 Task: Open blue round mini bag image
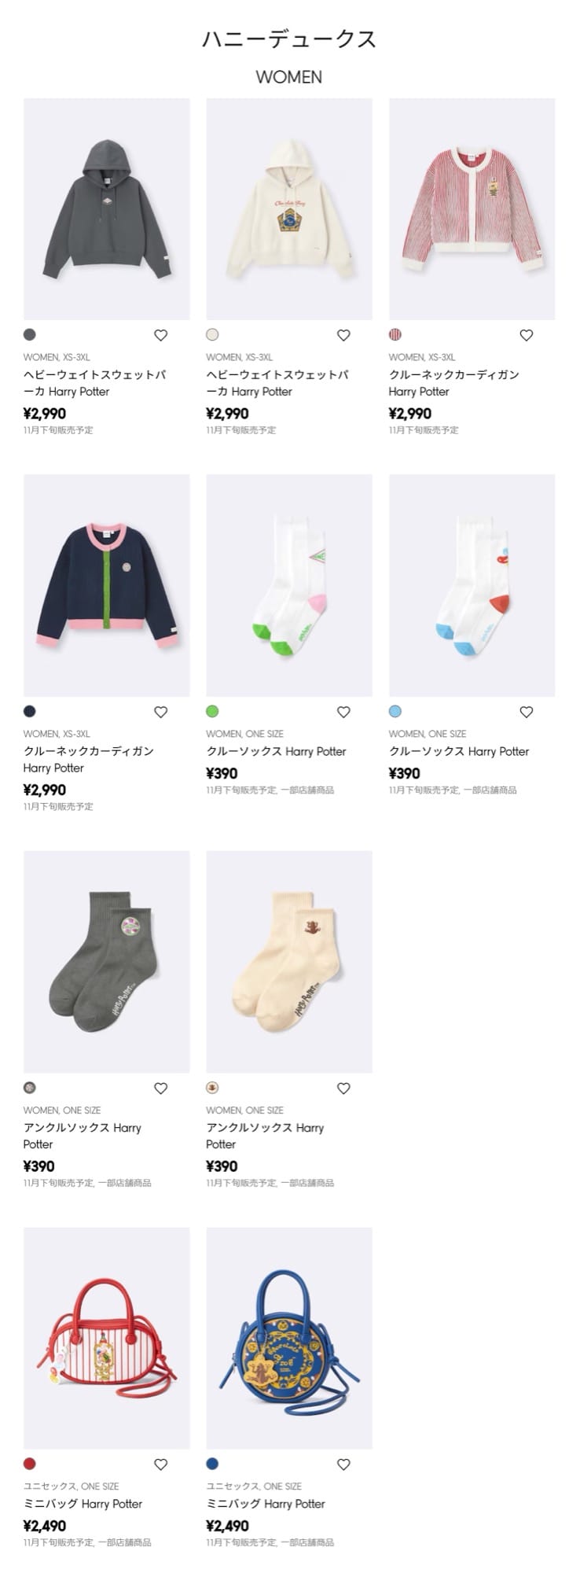pyautogui.click(x=289, y=1339)
